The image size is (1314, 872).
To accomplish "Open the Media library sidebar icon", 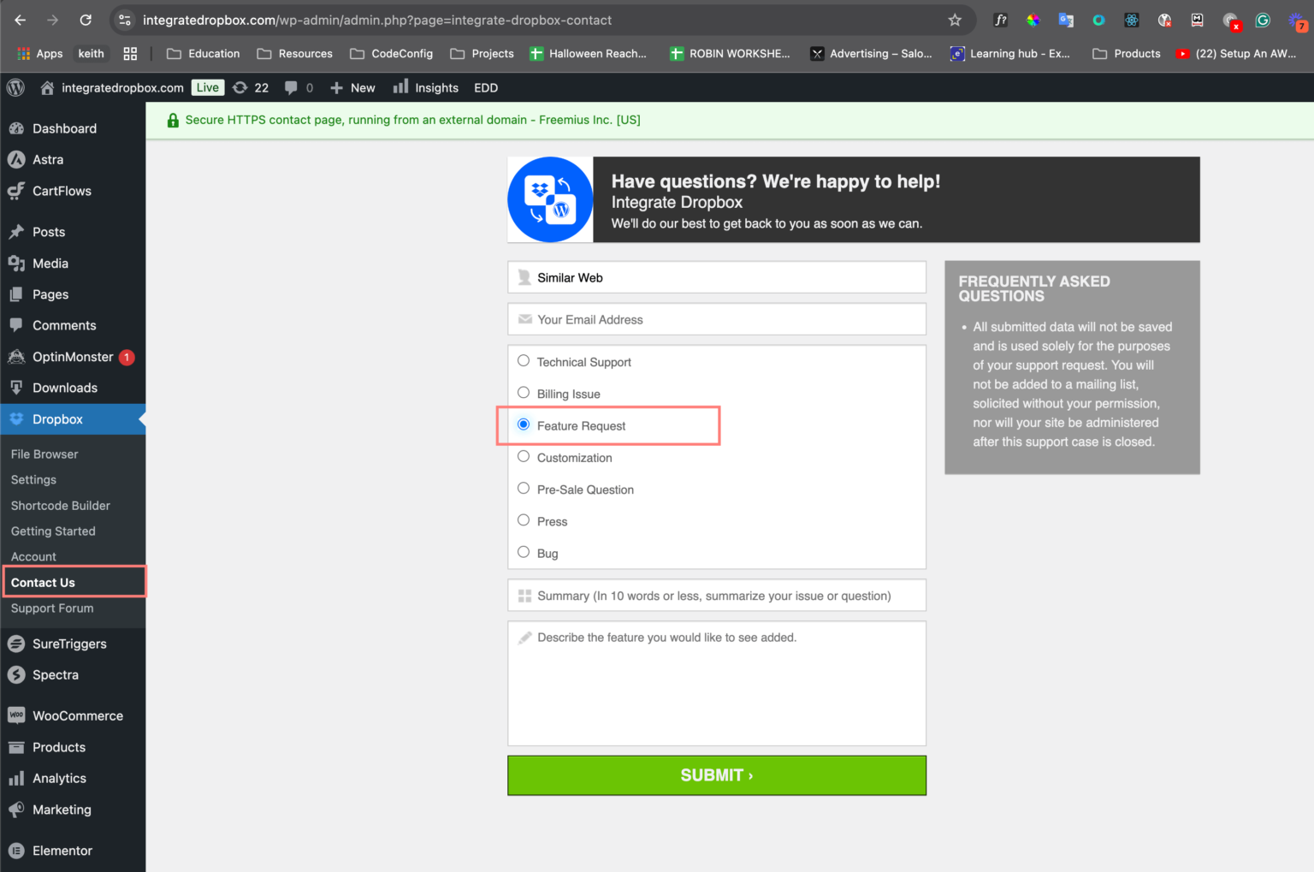I will click(x=17, y=263).
